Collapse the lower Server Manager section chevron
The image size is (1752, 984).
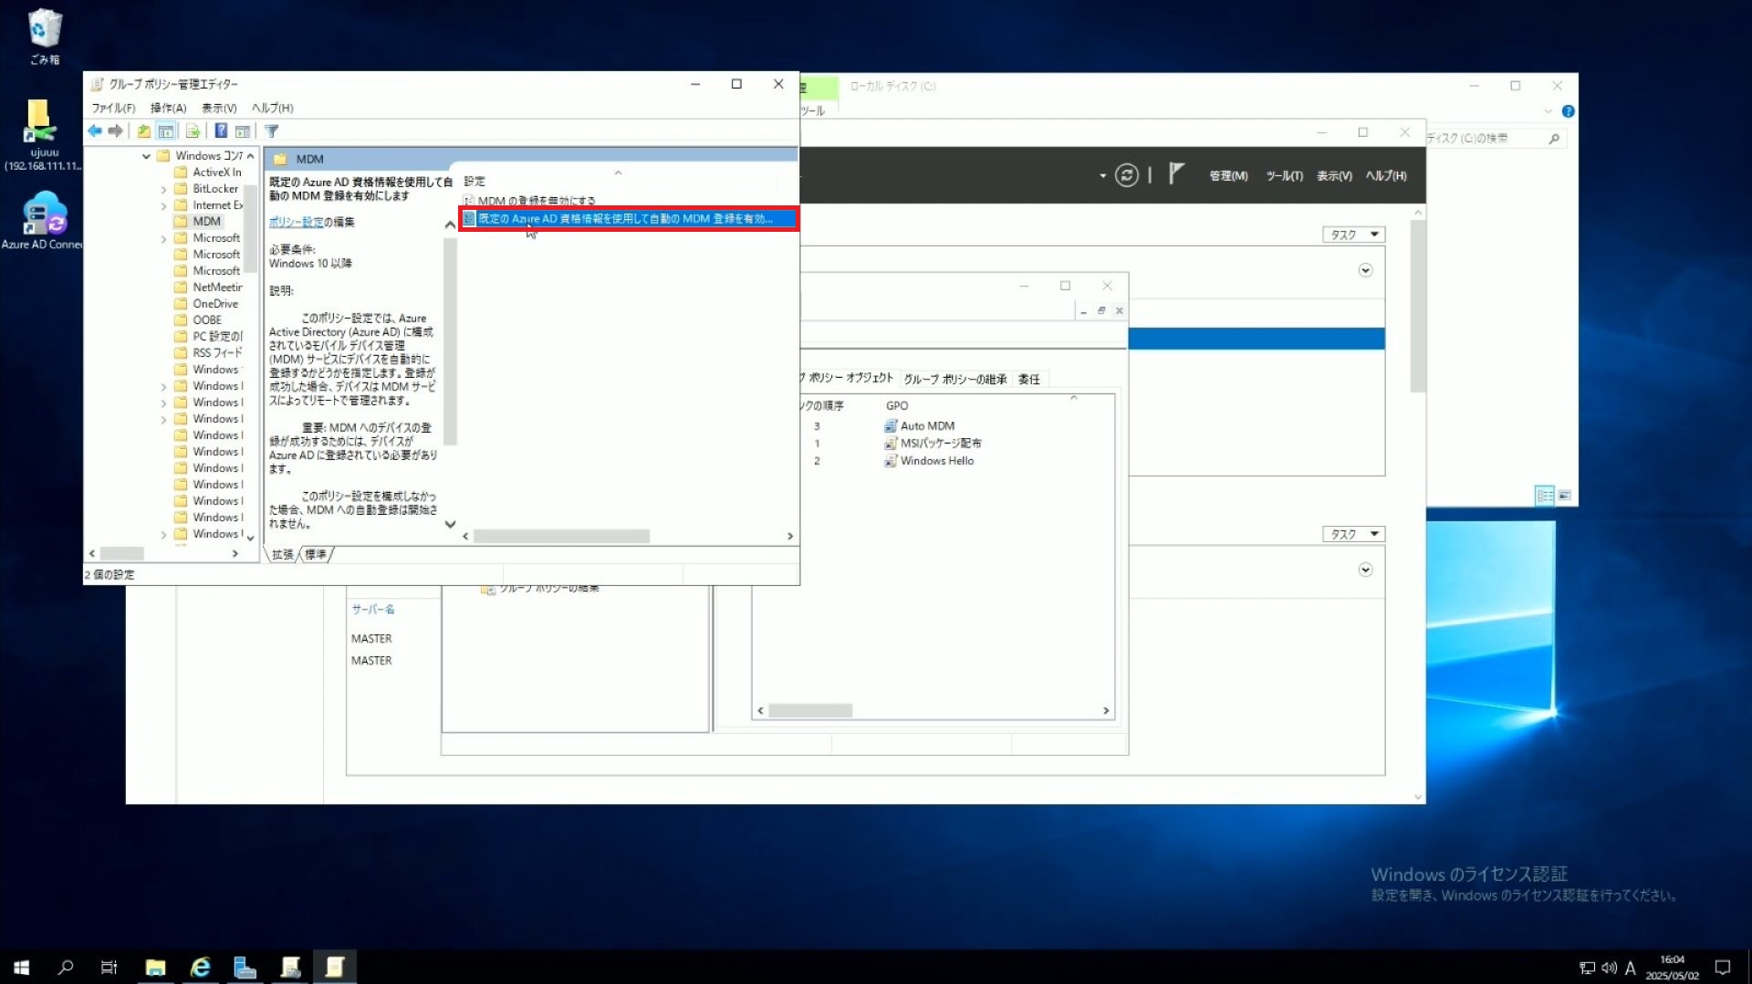[x=1365, y=570]
